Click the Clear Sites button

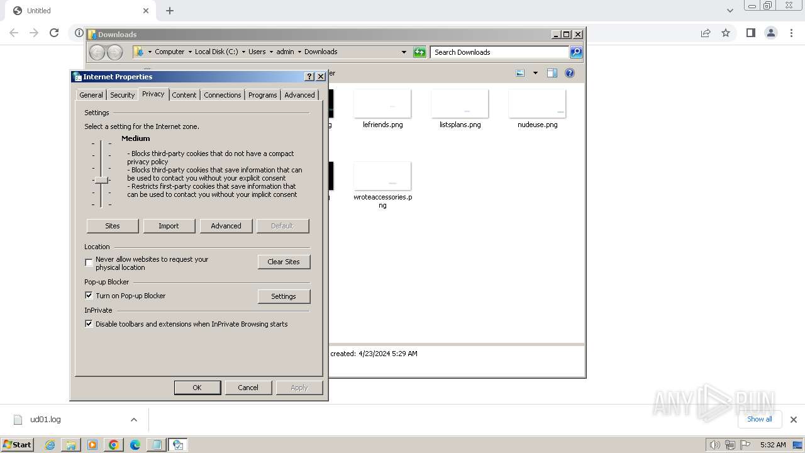pos(284,262)
